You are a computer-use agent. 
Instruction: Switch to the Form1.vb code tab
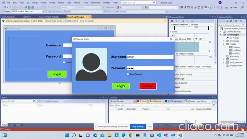pyautogui.click(x=27, y=17)
